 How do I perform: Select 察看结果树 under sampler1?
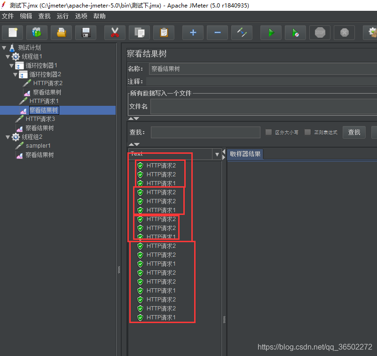39,155
